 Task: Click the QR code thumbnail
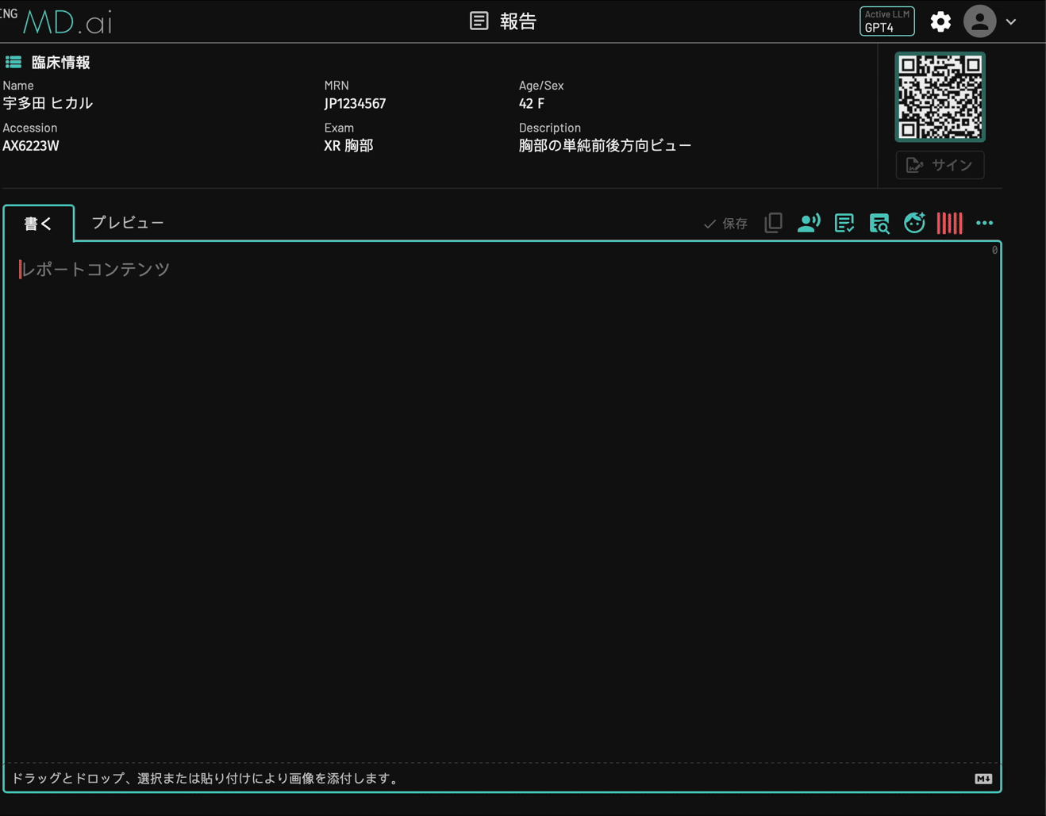click(x=940, y=97)
